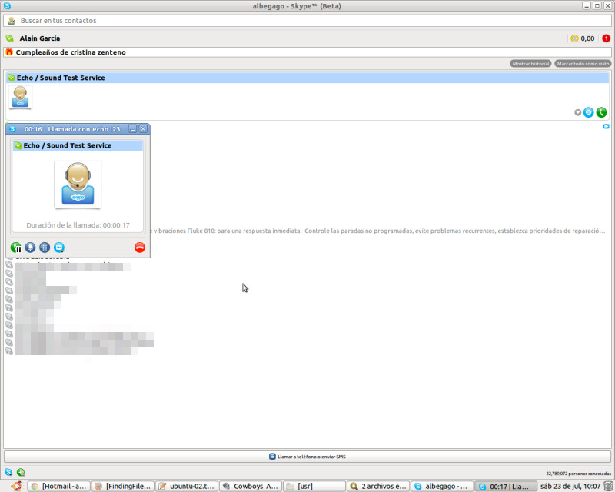Screen dimensions: 615x492
Task: Open video options dropdown in call window
Action: coord(59,248)
